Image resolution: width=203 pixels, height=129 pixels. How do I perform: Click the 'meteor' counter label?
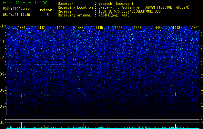46,10
